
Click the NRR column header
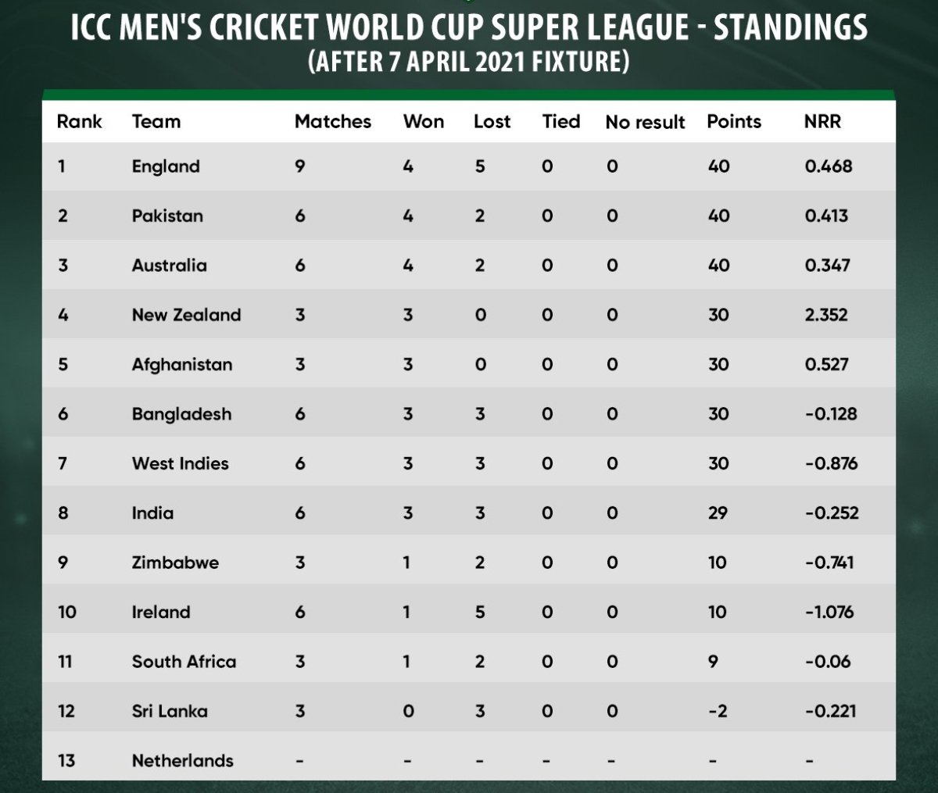tap(822, 121)
